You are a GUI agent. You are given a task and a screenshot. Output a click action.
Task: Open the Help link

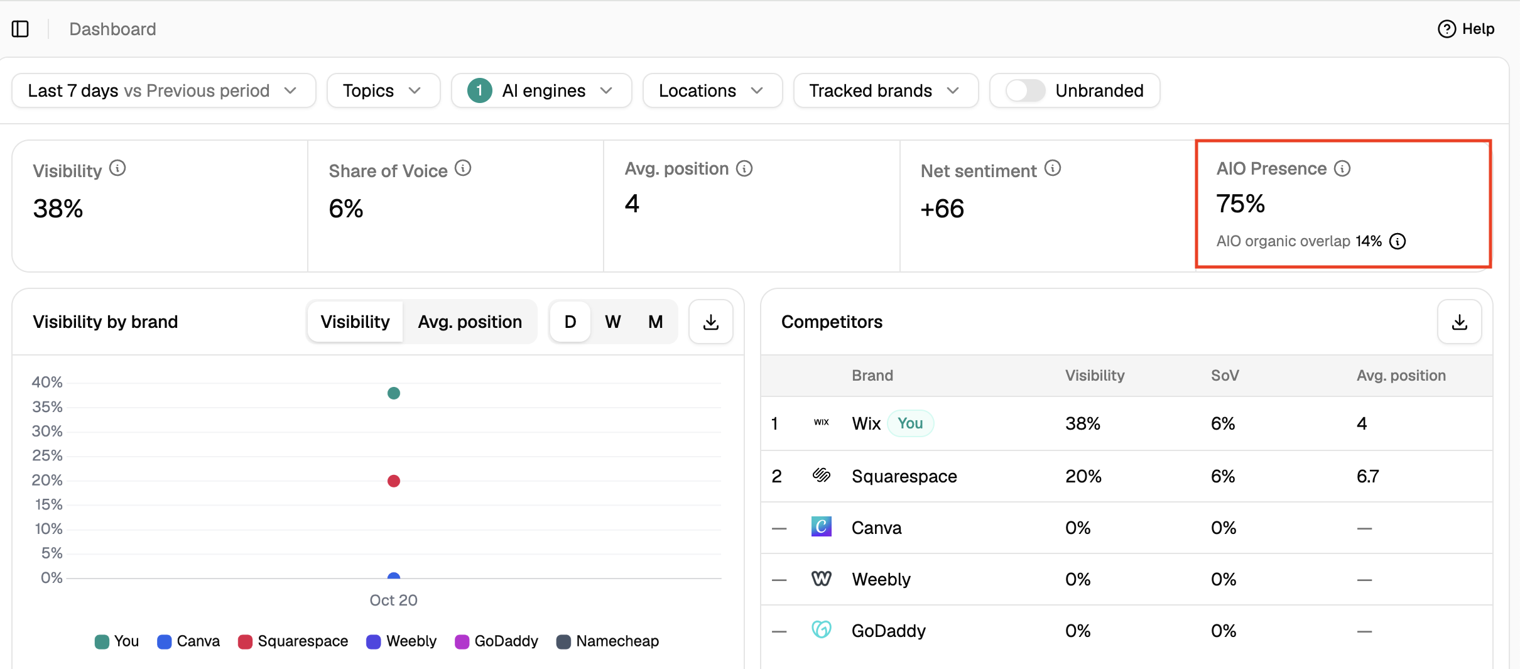point(1466,29)
